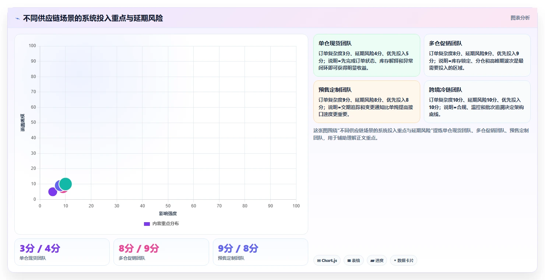Click the legend text 内容重点分布
The height and width of the screenshot is (280, 545).
[166, 224]
